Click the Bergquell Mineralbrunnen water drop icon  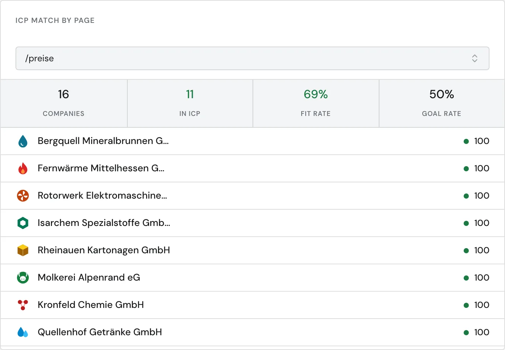[x=23, y=141]
